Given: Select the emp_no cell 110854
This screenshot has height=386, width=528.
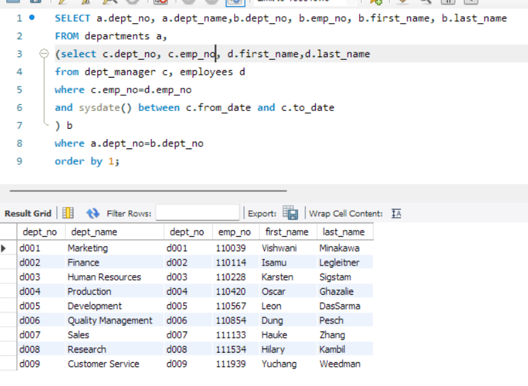Looking at the screenshot, I should tap(236, 321).
